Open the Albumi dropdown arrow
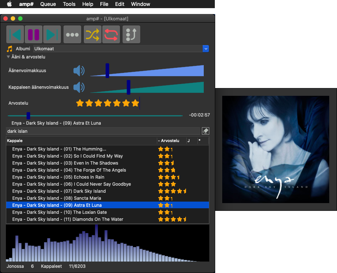This screenshot has height=273, width=337. pyautogui.click(x=206, y=48)
